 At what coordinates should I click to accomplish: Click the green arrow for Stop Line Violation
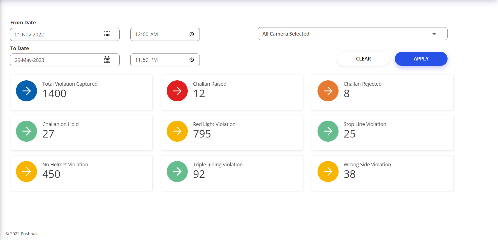[328, 131]
